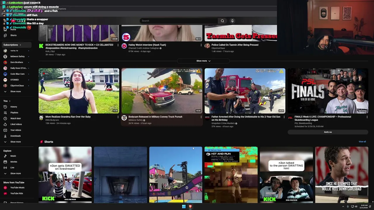
Task: Play n3on talked to person SWATTING short
Action: [286, 175]
